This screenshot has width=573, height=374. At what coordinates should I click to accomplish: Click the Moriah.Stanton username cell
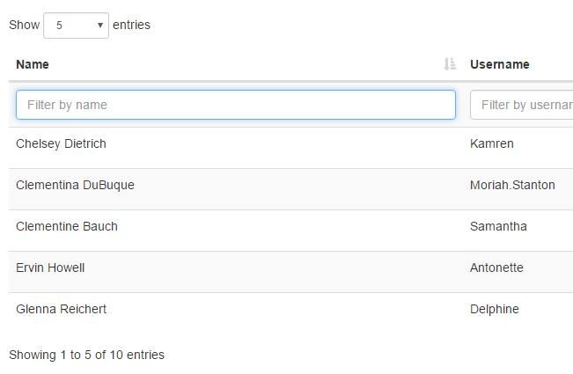coord(512,185)
